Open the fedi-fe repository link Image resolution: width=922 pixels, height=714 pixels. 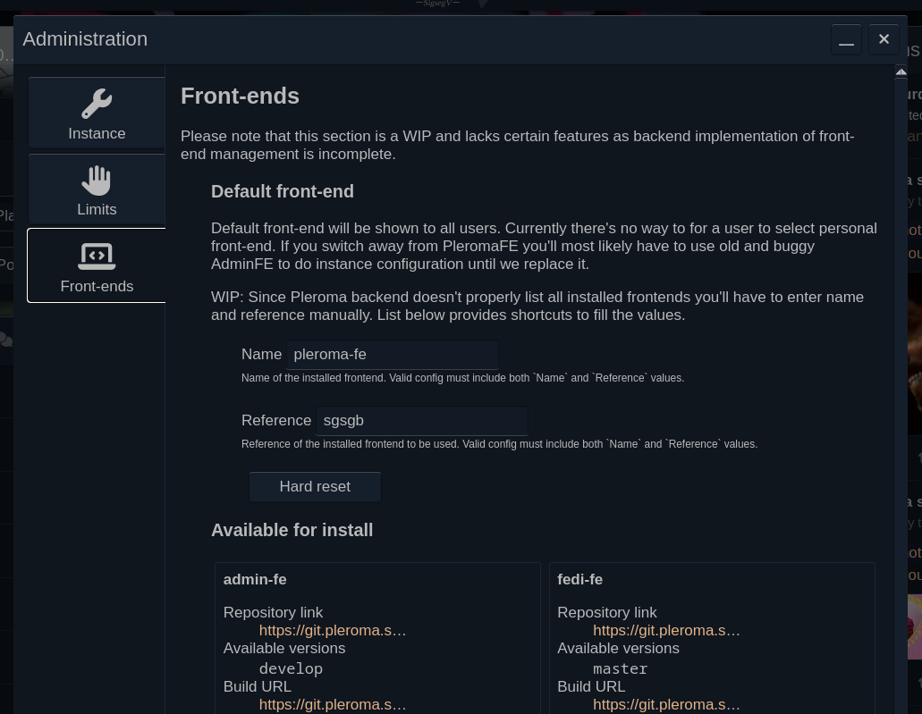click(666, 631)
